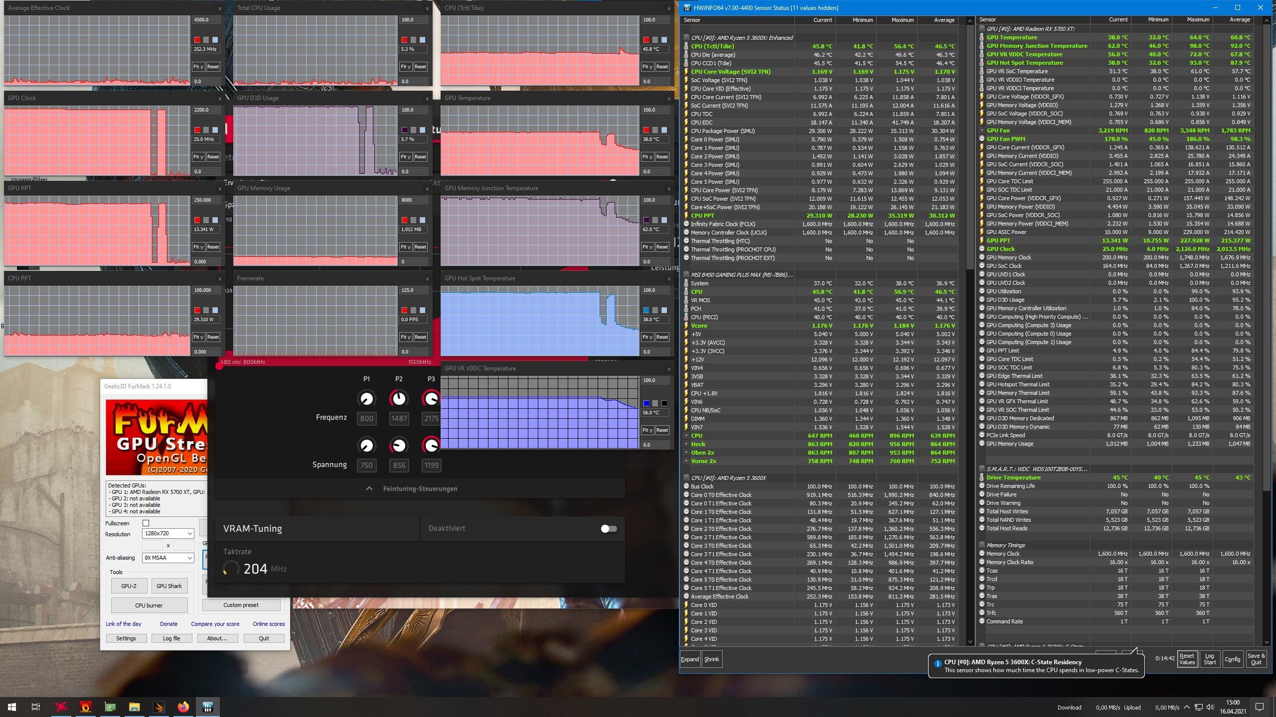The width and height of the screenshot is (1276, 717).
Task: Open the Donate link in FurMark
Action: [x=168, y=624]
